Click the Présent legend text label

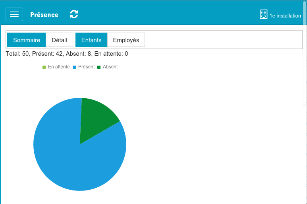pos(86,67)
